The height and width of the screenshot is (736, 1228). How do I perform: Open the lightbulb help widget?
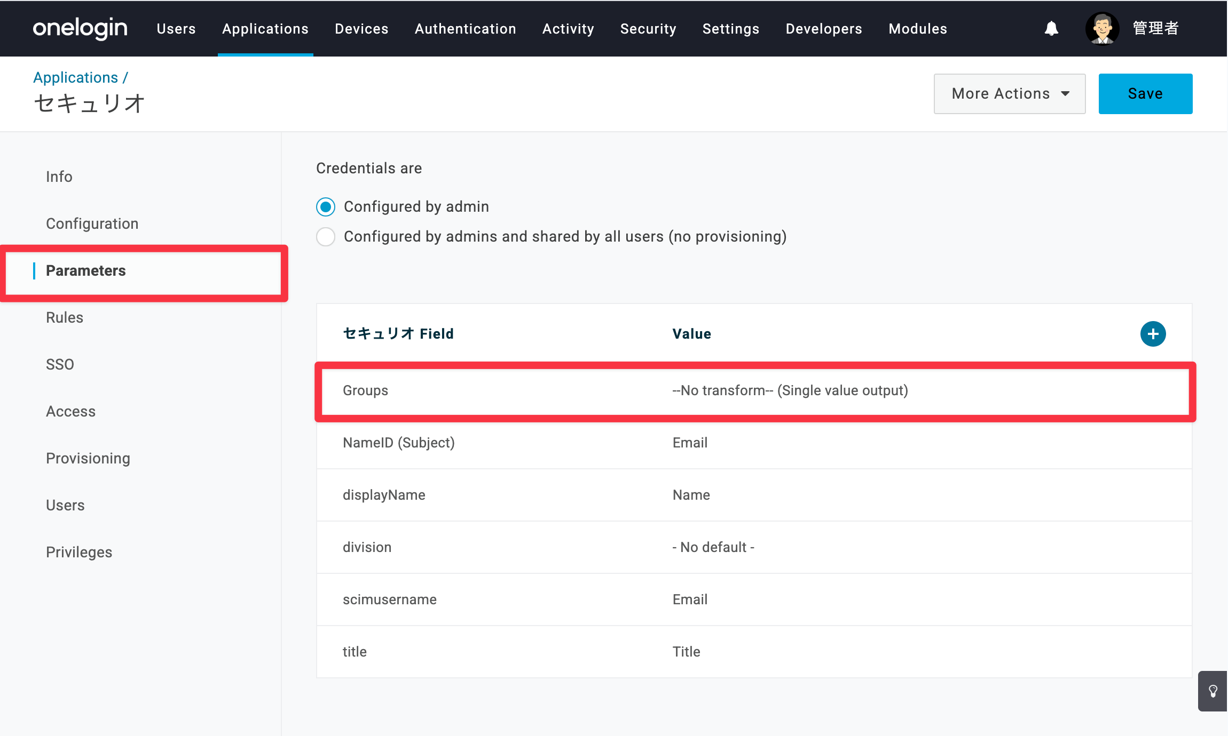(1213, 691)
